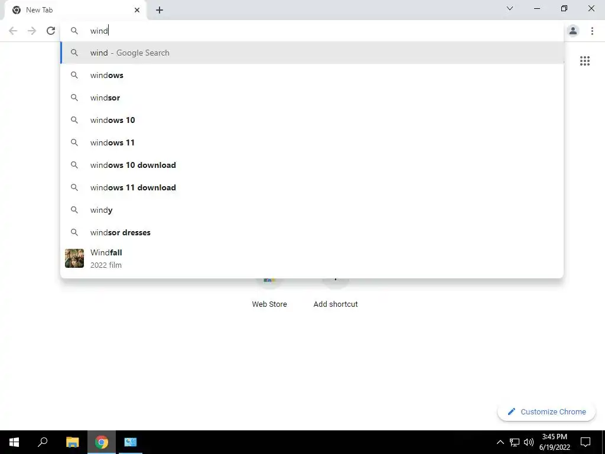Open the pinned app next to Chrome in taskbar
Screen dimensions: 605x454
point(131,442)
